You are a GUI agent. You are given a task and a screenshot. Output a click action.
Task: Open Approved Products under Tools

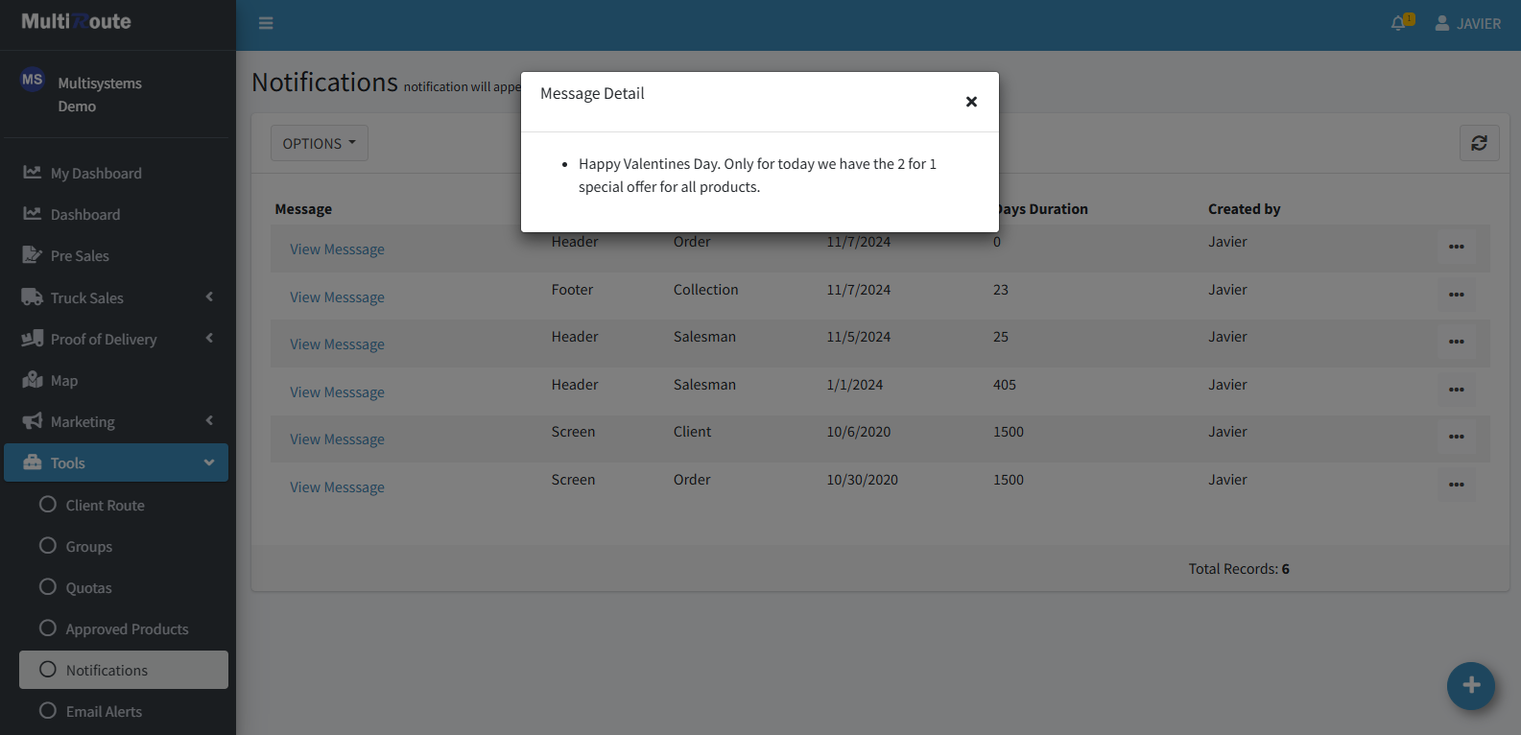123,628
